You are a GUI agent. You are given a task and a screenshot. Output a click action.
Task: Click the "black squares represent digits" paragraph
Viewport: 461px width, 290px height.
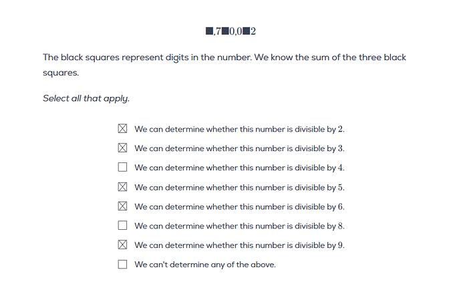click(x=224, y=65)
